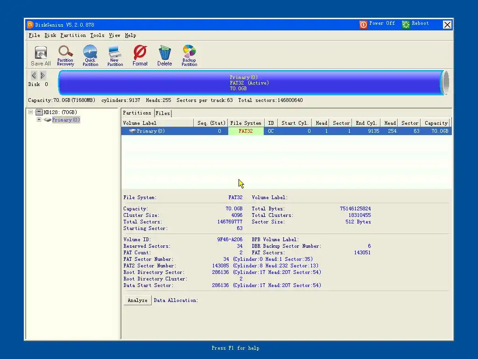478x359 pixels.
Task: Click the Capacity:70.0GB(71680MB) disk info
Action: (62, 101)
